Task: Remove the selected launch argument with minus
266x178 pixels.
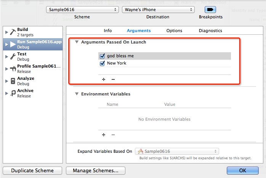Action: click(113, 79)
